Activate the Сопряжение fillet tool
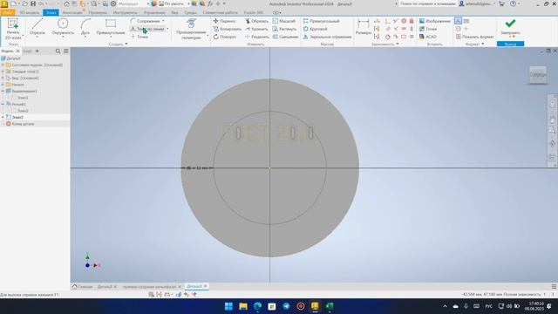The image size is (558, 314). click(146, 21)
